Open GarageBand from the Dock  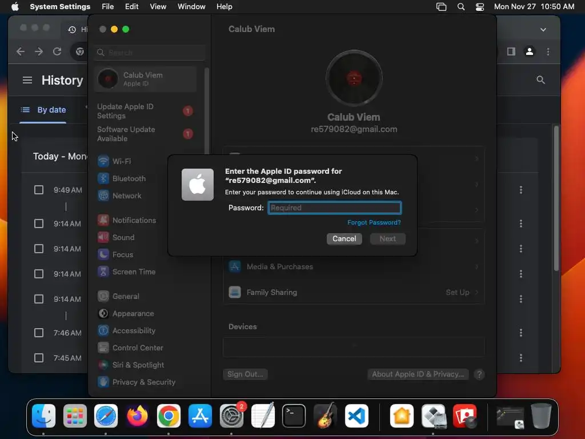point(325,416)
